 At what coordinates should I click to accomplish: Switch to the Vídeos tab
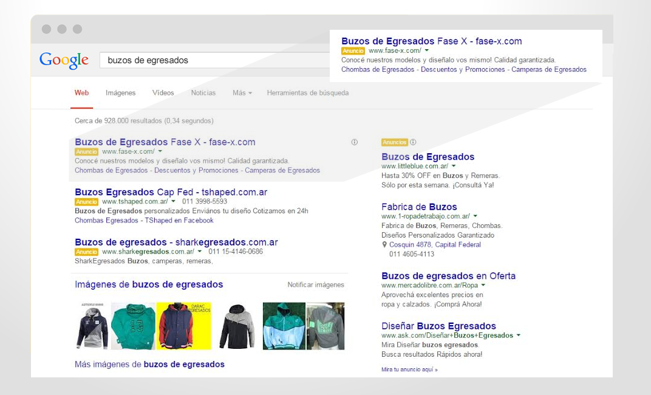[163, 93]
